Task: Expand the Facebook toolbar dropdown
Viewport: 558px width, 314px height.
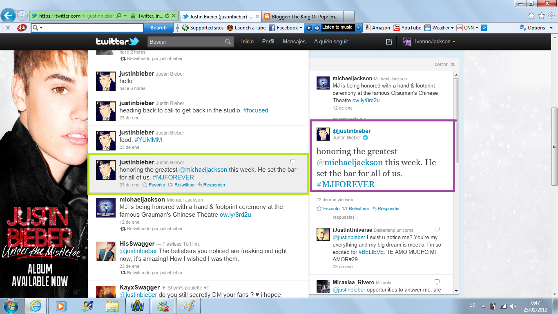Action: 301,28
